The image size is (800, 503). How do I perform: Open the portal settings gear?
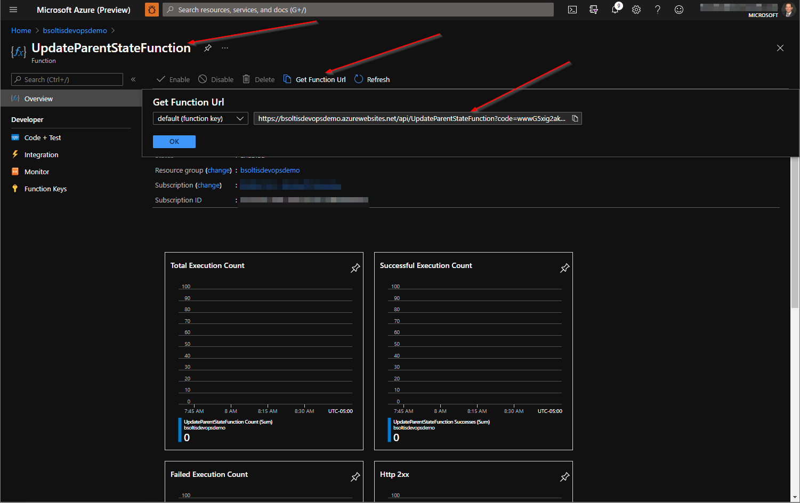pos(636,10)
